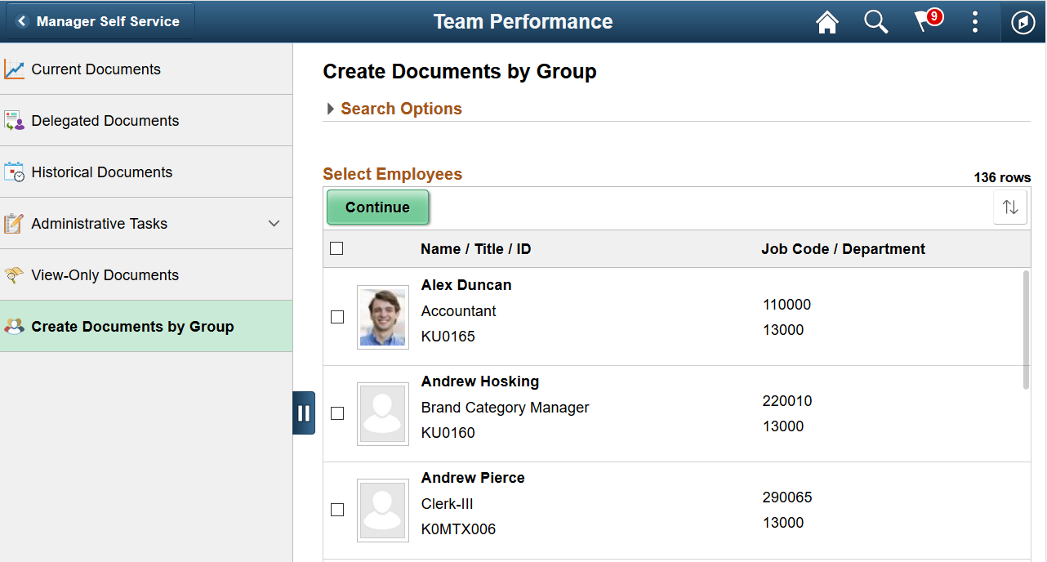Screen dimensions: 1047x562
Task: Click the Select Employees heading
Action: tap(393, 174)
